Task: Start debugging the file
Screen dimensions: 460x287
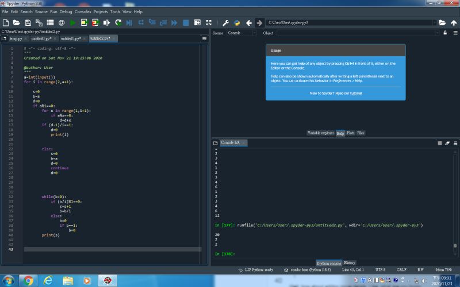Action: [129, 22]
